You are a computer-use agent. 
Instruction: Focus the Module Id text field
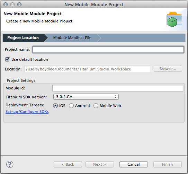118,88
